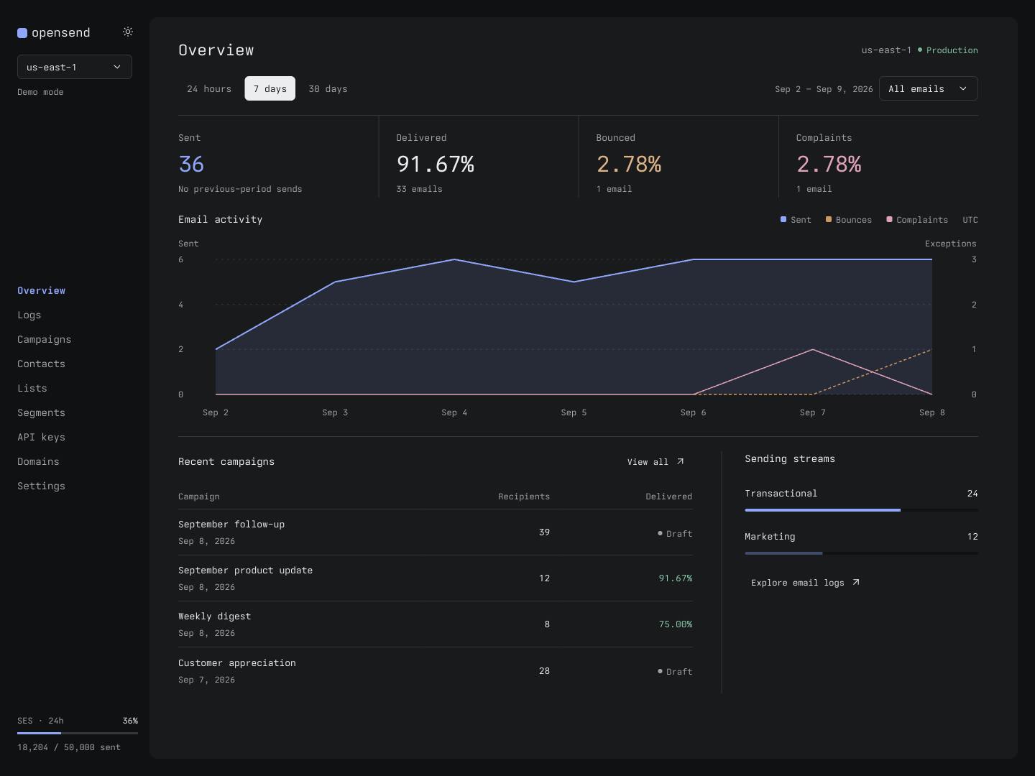
Task: Open Settings in the sidebar
Action: tap(41, 486)
